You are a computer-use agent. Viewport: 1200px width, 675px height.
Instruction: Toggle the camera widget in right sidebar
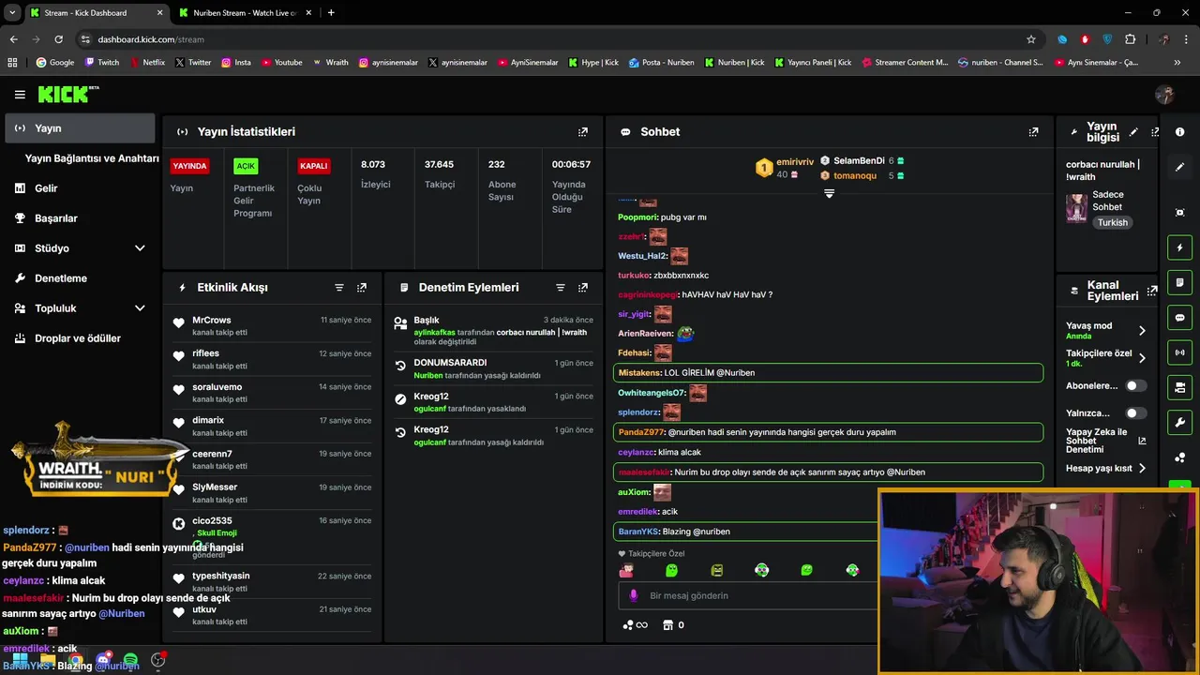click(x=1180, y=387)
